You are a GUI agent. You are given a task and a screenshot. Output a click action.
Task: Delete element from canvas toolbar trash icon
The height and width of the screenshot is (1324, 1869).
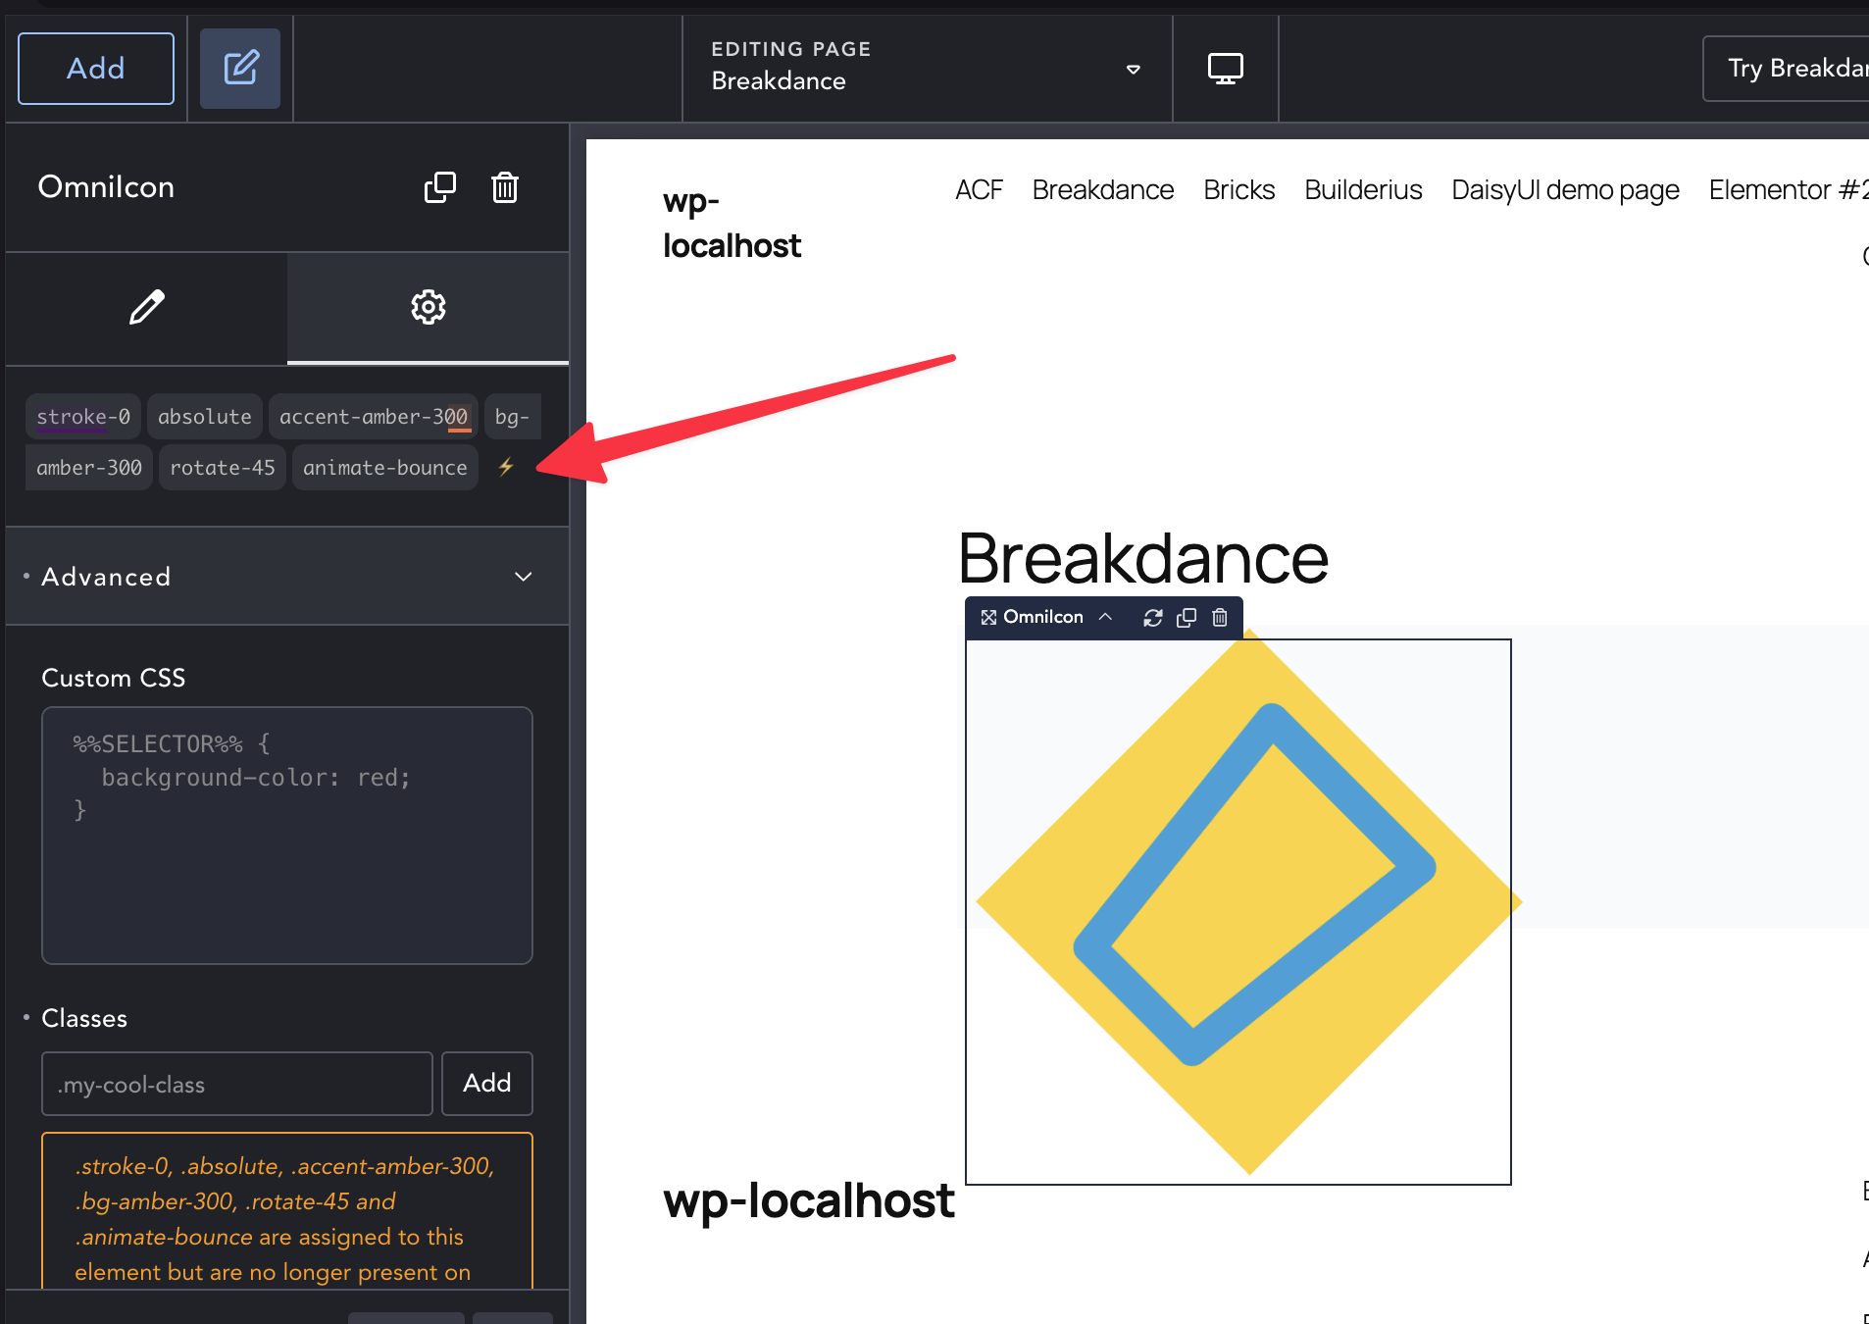coord(1220,617)
